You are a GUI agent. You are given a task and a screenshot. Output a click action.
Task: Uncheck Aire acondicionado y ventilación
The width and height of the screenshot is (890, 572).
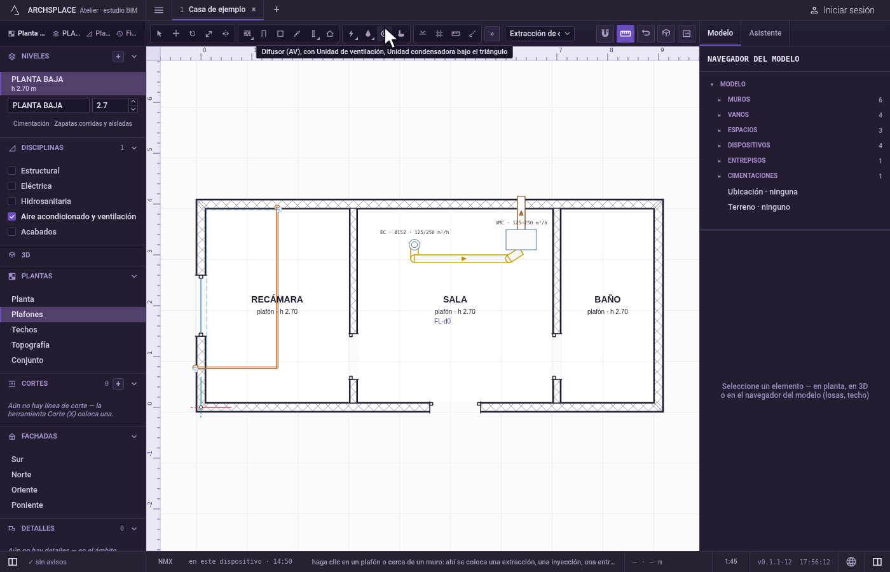click(x=11, y=217)
